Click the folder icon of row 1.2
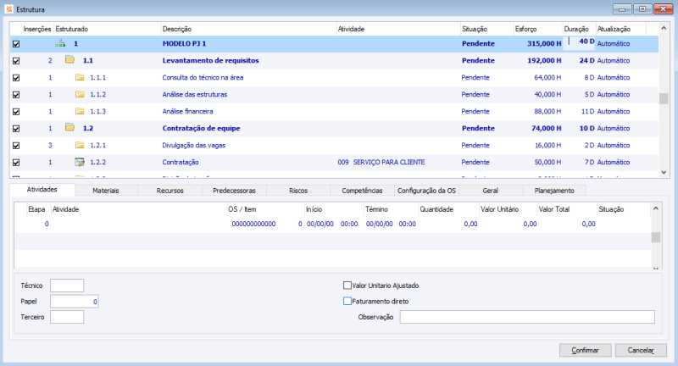 click(x=69, y=128)
